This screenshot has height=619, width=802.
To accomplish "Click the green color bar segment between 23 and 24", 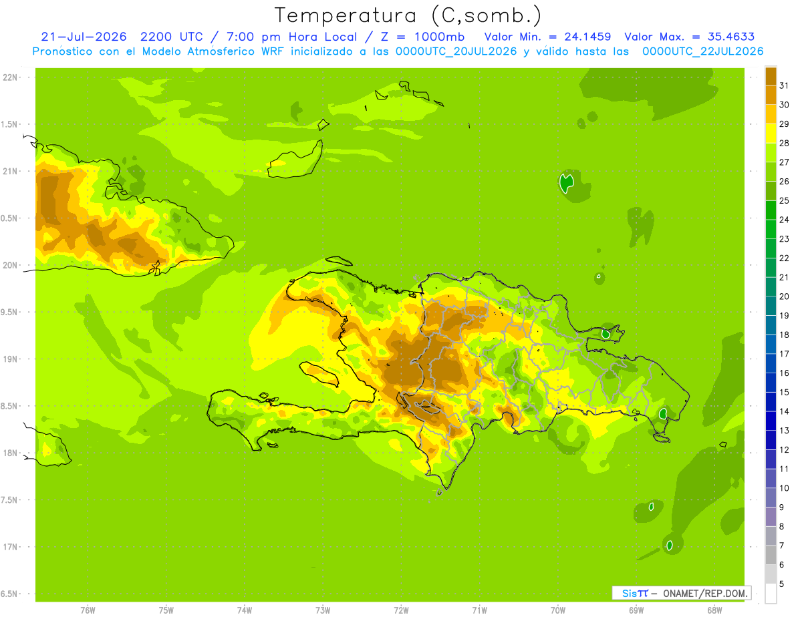I will point(771,229).
